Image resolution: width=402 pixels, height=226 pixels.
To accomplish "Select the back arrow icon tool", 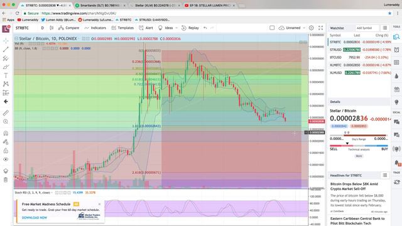I will pos(6,102).
